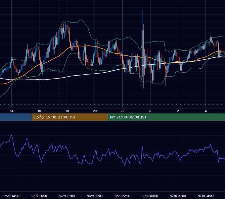
Task: Click the 9/30 04:00 indicator time label
Action: point(206,196)
